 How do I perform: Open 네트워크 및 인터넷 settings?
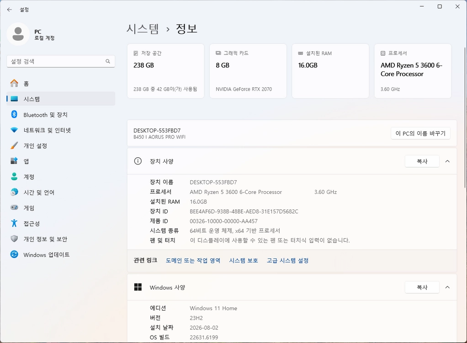point(61,130)
